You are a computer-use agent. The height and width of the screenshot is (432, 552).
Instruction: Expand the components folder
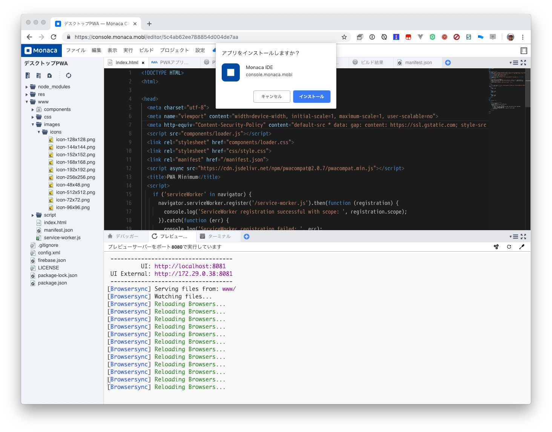(x=33, y=109)
